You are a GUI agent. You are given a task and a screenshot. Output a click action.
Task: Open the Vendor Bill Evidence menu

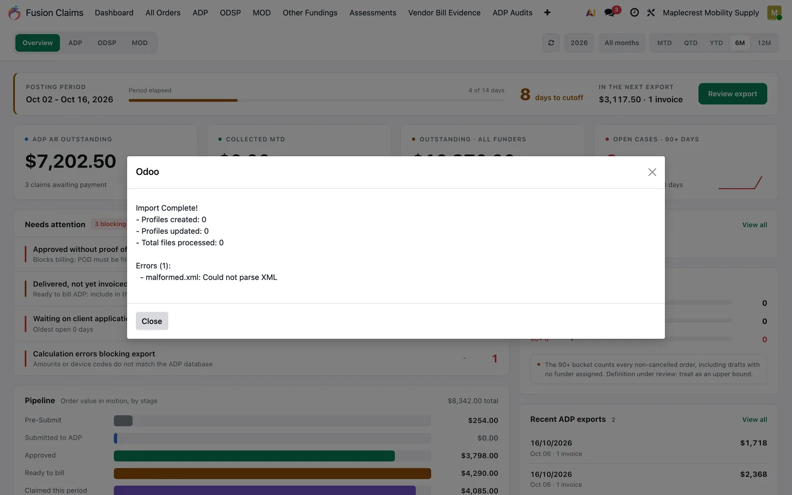444,13
